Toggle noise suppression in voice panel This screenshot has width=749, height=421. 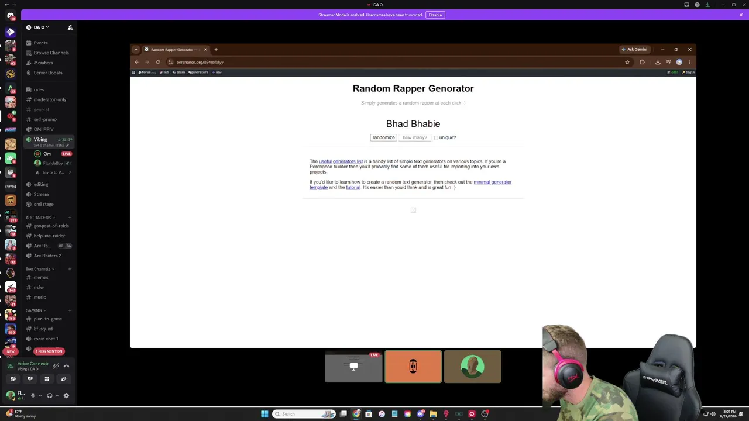click(56, 367)
